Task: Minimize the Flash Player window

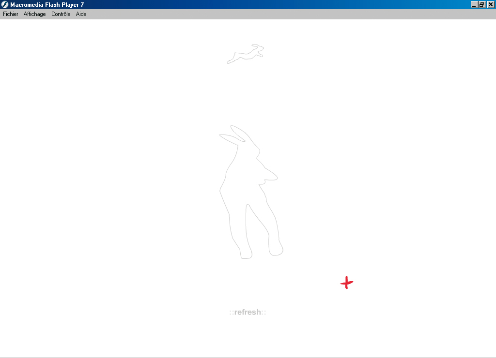Action: pyautogui.click(x=474, y=4)
